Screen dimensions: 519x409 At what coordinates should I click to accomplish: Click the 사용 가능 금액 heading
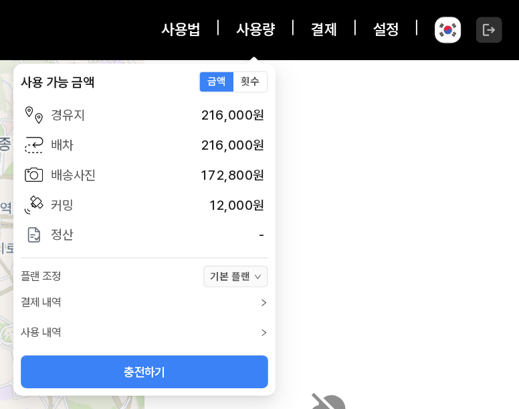pos(58,82)
